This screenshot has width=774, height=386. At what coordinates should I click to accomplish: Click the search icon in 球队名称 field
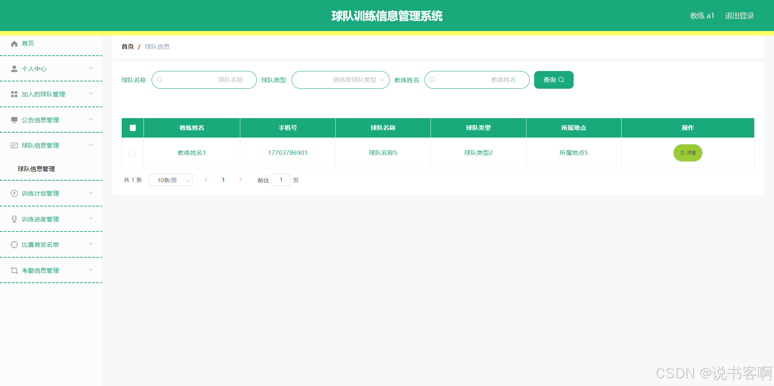point(160,80)
